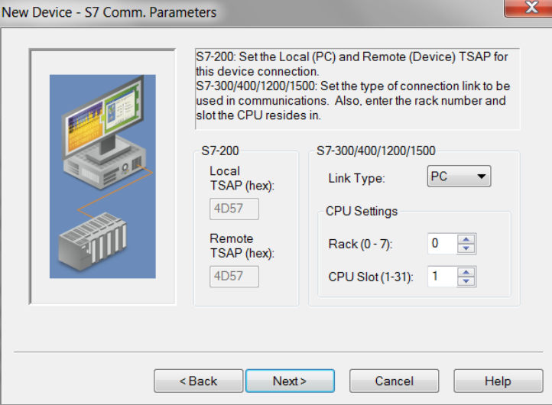The width and height of the screenshot is (552, 405).
Task: Click the Remote TSAP (hex) field
Action: click(234, 276)
